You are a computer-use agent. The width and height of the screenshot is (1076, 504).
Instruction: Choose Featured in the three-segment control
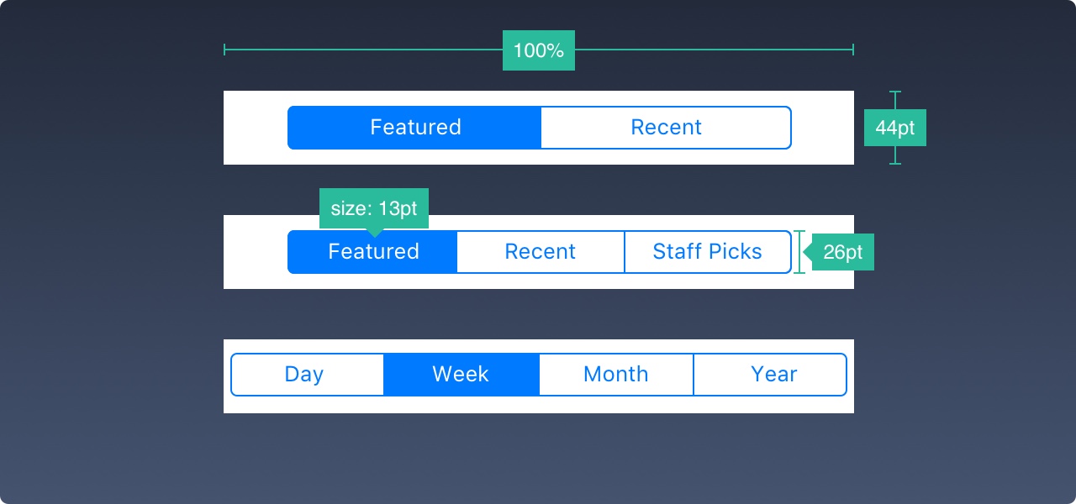click(x=373, y=252)
